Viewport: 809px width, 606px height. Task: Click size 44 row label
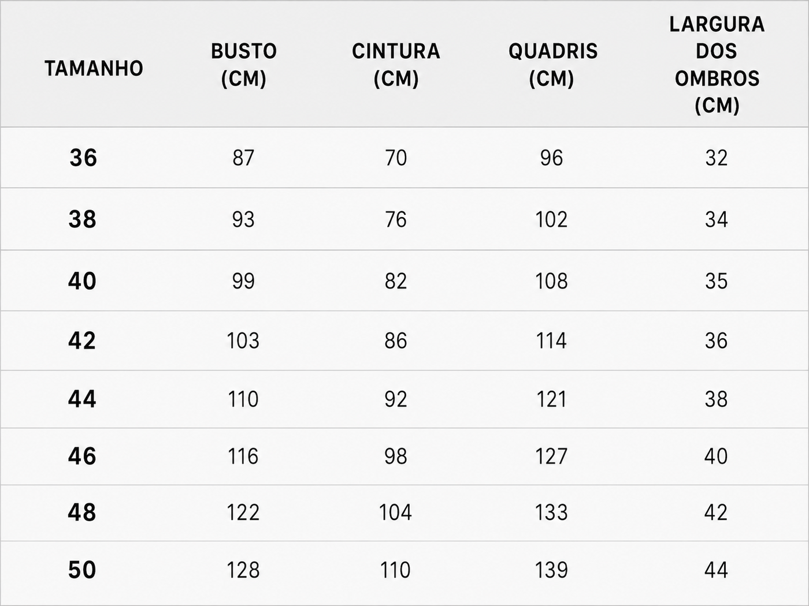tap(82, 399)
